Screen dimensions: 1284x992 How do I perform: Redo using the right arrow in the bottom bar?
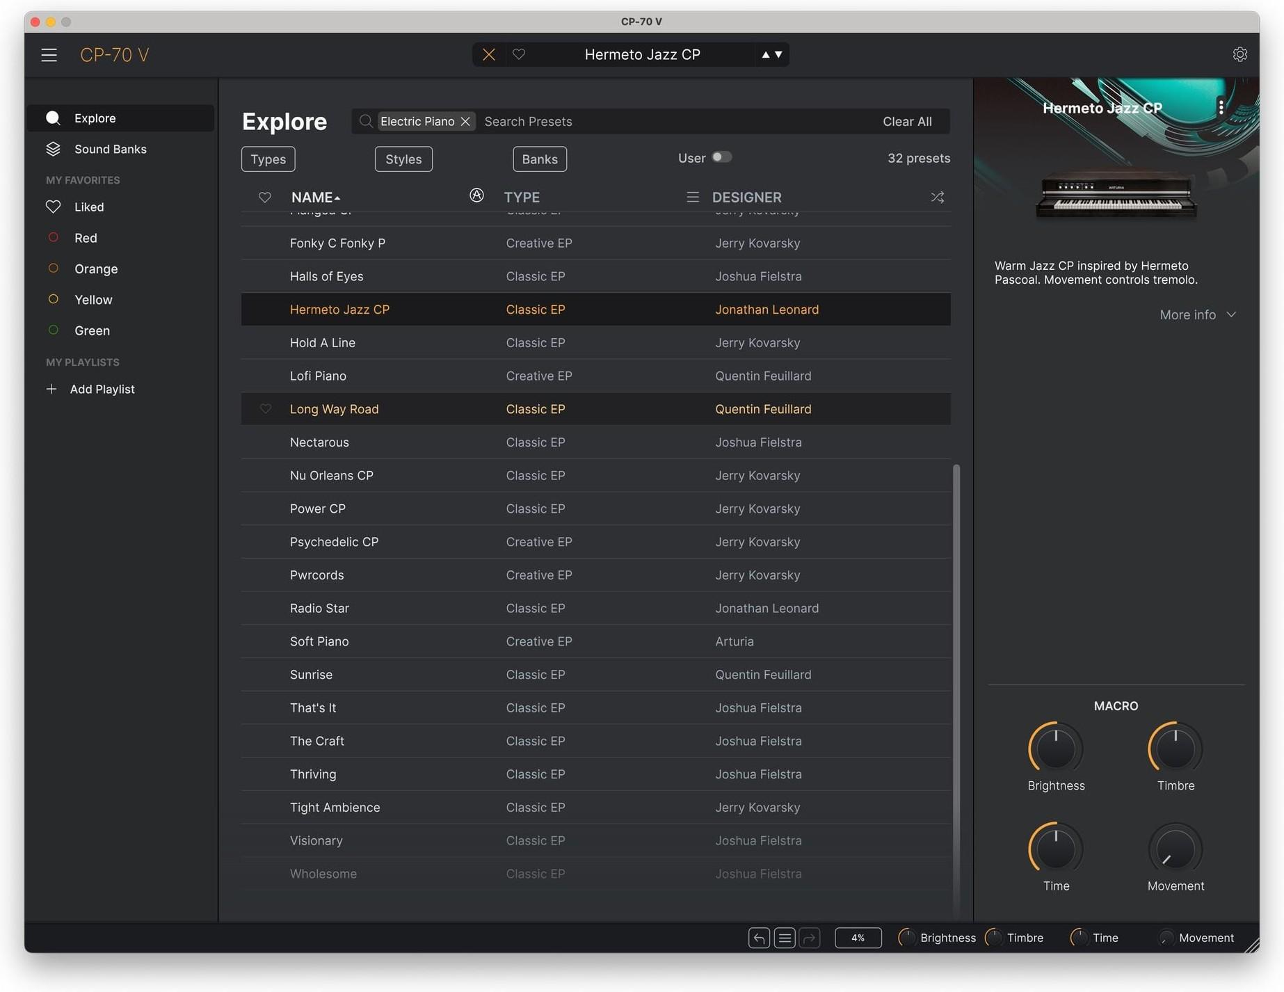810,938
